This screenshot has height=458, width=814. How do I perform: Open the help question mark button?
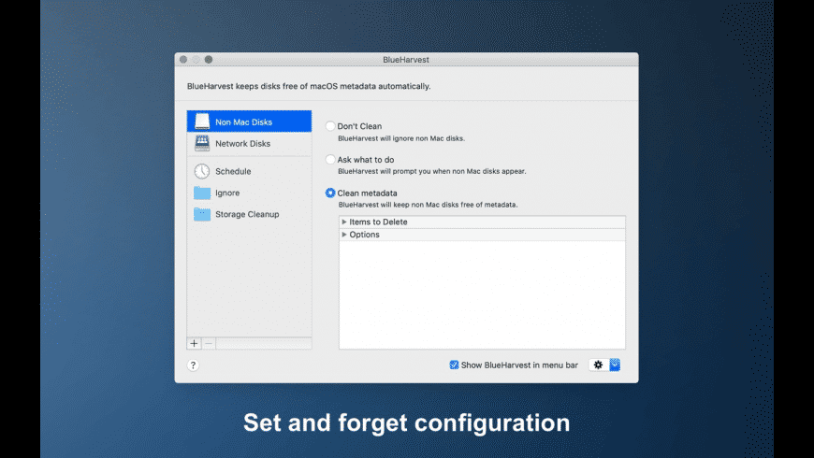pyautogui.click(x=193, y=365)
